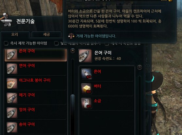This screenshot has height=135, width=182.
Task: Switch to the 세공 tab
Action: pyautogui.click(x=46, y=35)
